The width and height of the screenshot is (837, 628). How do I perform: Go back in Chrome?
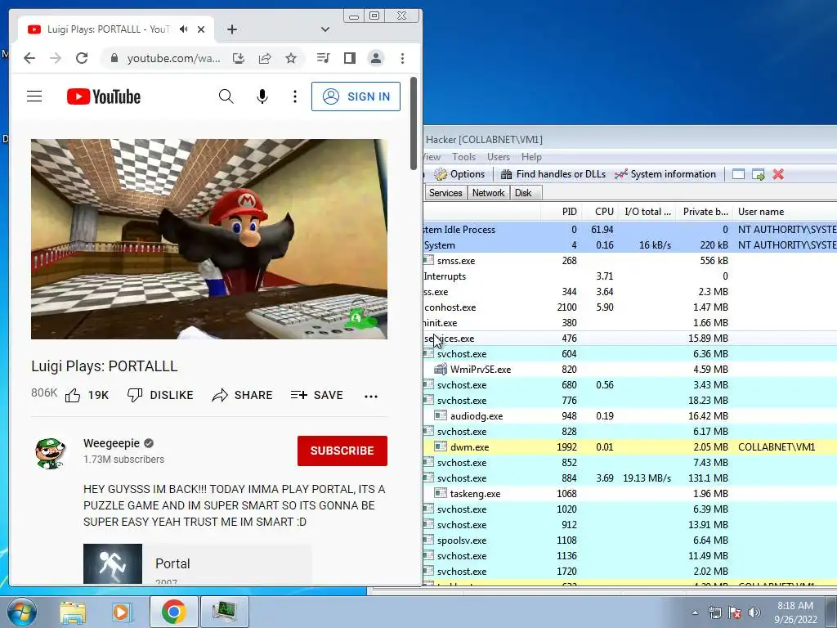pos(29,58)
